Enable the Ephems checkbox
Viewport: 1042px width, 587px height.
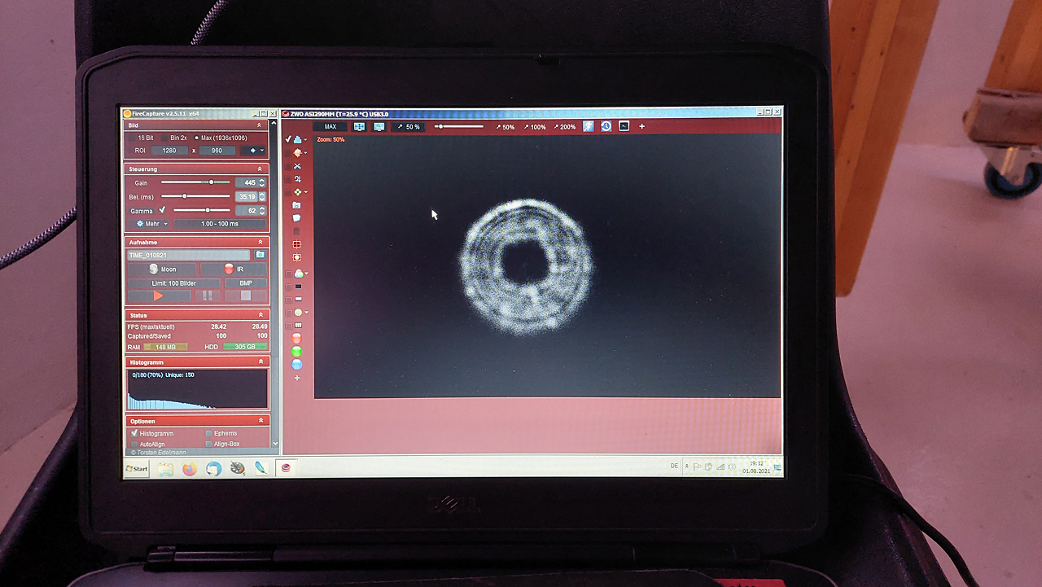tap(209, 433)
